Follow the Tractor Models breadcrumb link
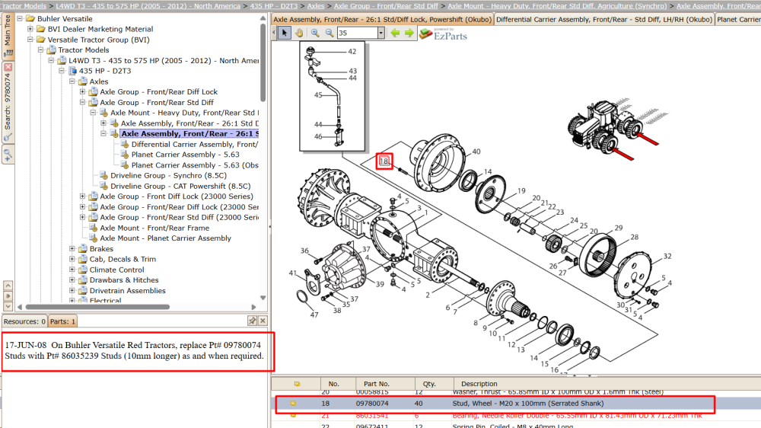761x428 pixels. (x=24, y=6)
